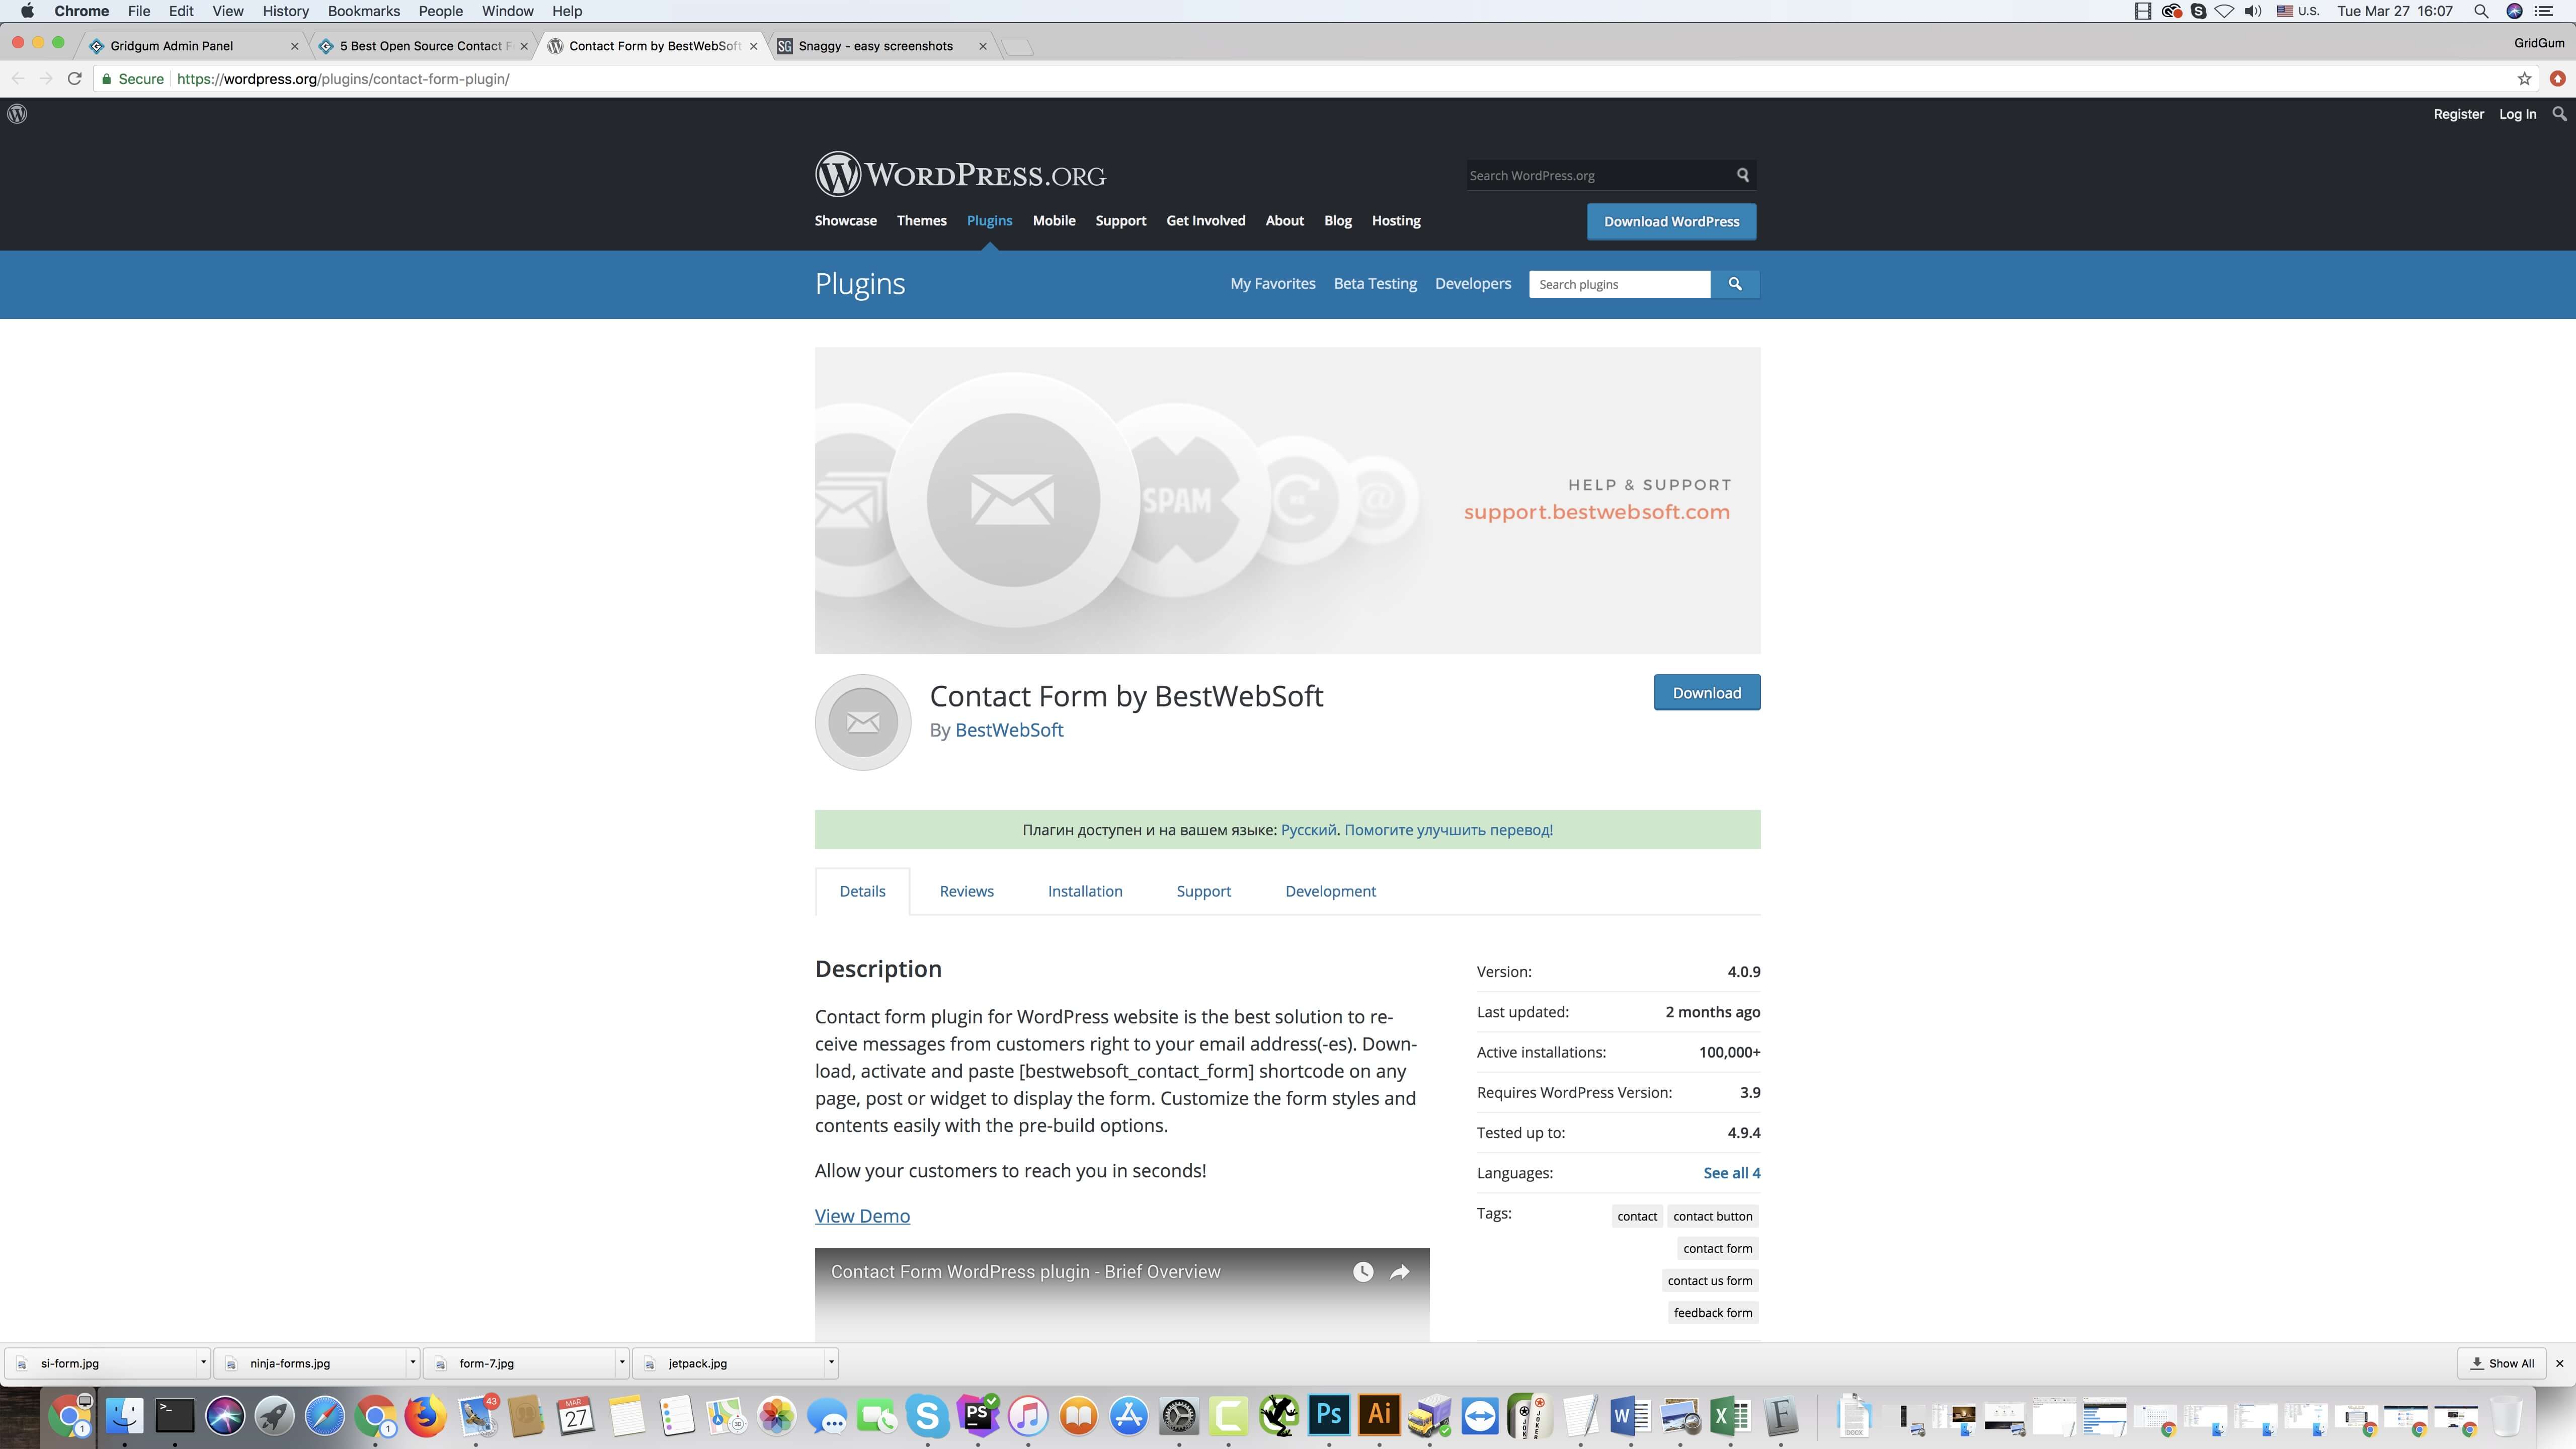Click the WordPress W logo in admin bar
Screen dimensions: 2576x1449
click(17, 114)
